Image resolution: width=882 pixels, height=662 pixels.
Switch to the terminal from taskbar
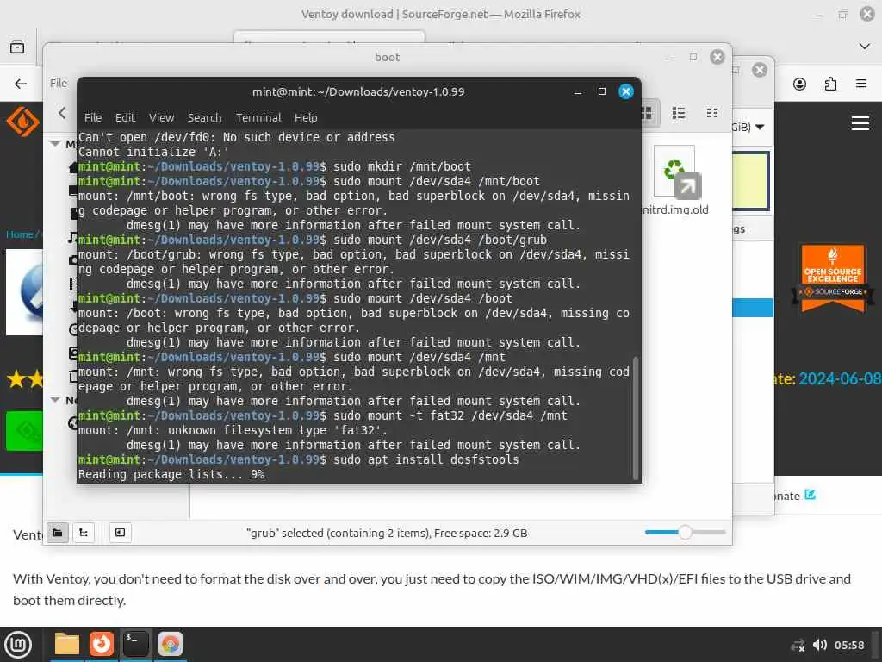(x=135, y=644)
